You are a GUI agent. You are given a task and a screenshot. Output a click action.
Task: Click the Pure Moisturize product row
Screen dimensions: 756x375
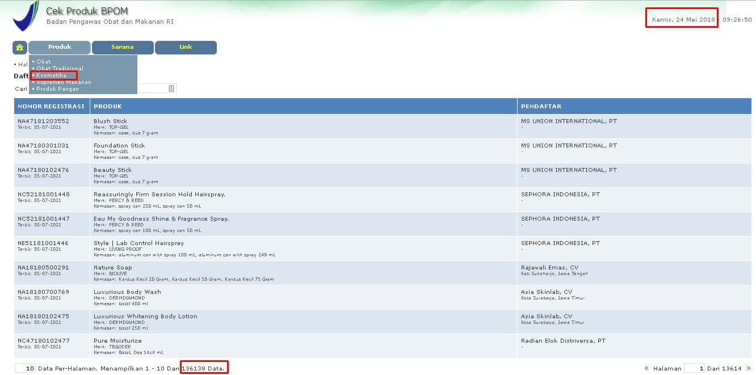tap(117, 341)
